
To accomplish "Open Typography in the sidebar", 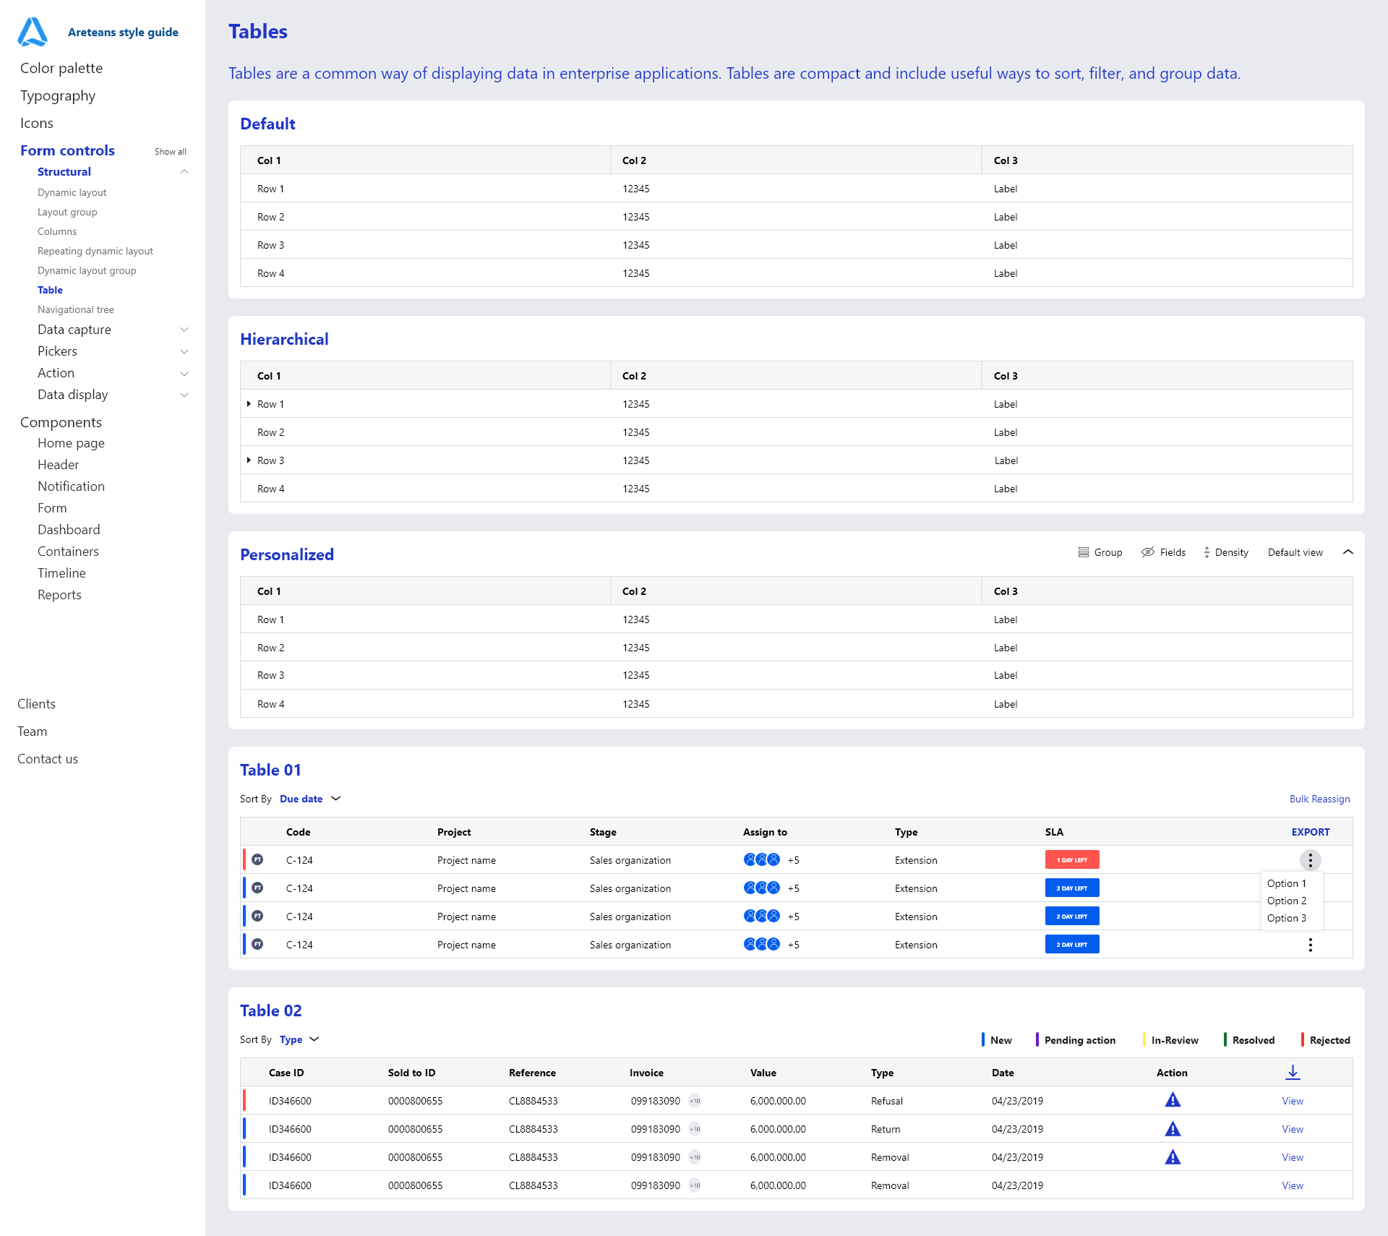I will [58, 95].
